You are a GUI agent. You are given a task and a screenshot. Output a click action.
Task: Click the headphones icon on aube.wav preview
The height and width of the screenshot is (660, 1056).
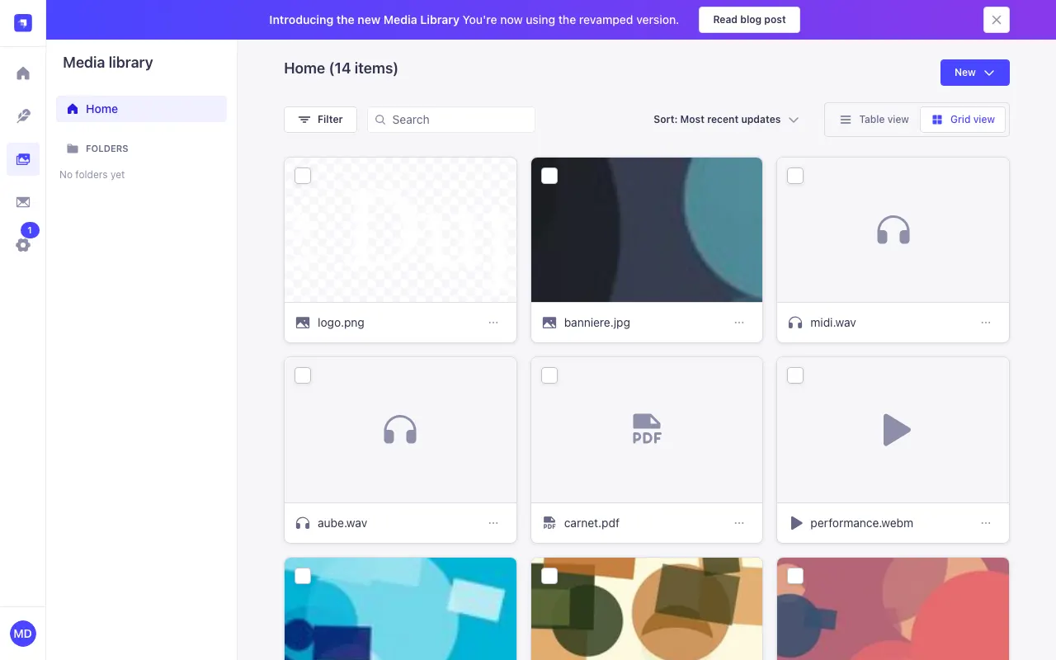pyautogui.click(x=400, y=430)
